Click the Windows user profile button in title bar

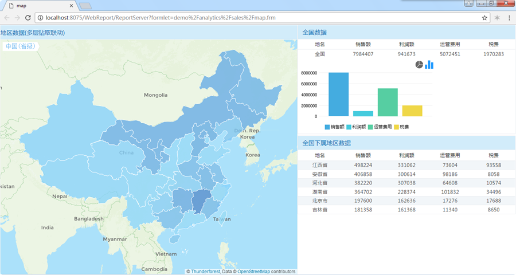click(x=468, y=3)
